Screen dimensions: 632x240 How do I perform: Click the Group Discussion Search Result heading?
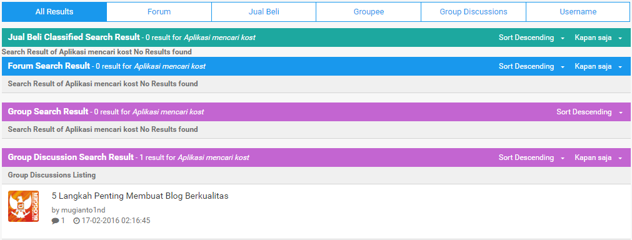click(x=71, y=157)
